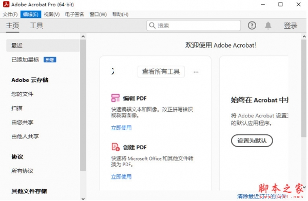Click the 设置为默认 button
This screenshot has height=201, width=308.
pos(252,140)
